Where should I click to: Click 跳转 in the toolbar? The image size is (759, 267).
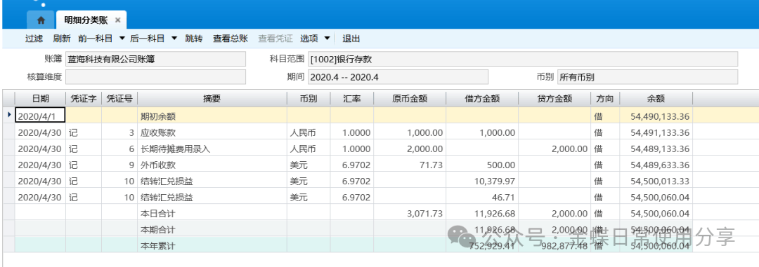(194, 39)
